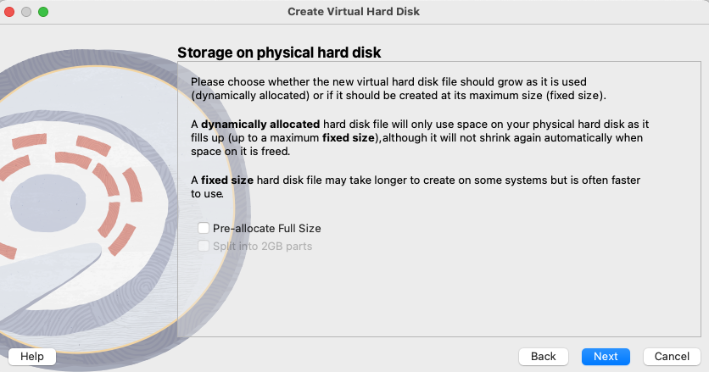Click the Pre-allocate Full Size label text
This screenshot has height=372, width=709.
tap(267, 228)
